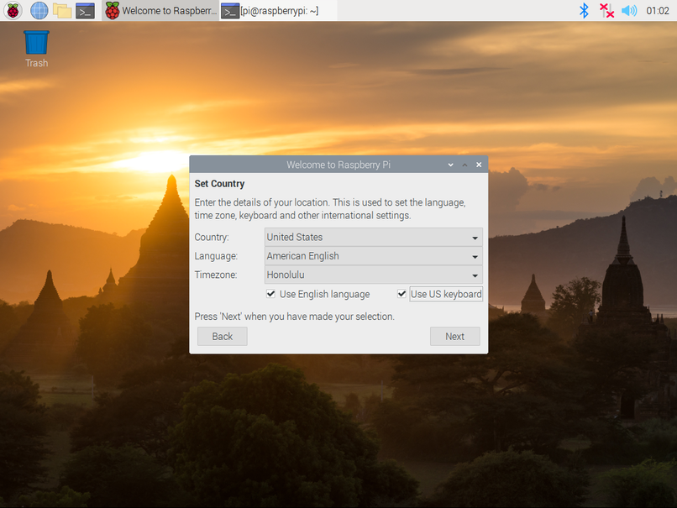
Task: Open the Raspberry Pi applications menu
Action: pos(13,10)
